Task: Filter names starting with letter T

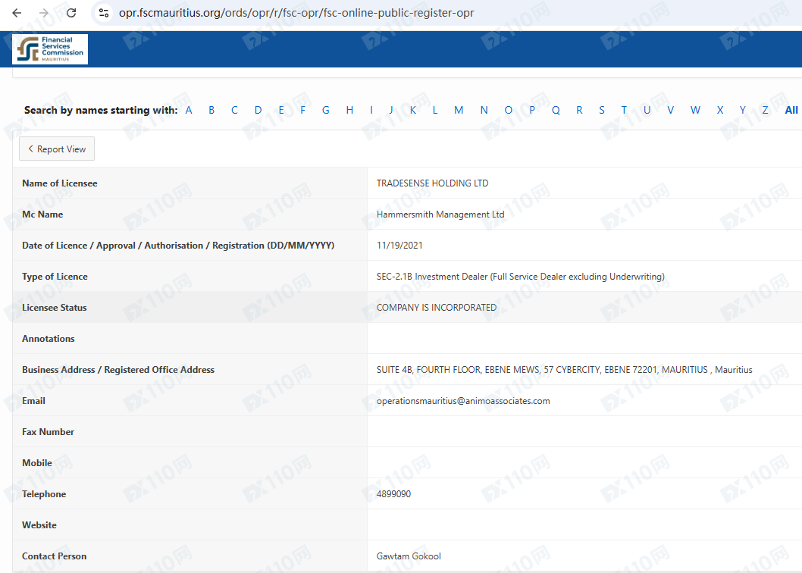Action: [624, 110]
